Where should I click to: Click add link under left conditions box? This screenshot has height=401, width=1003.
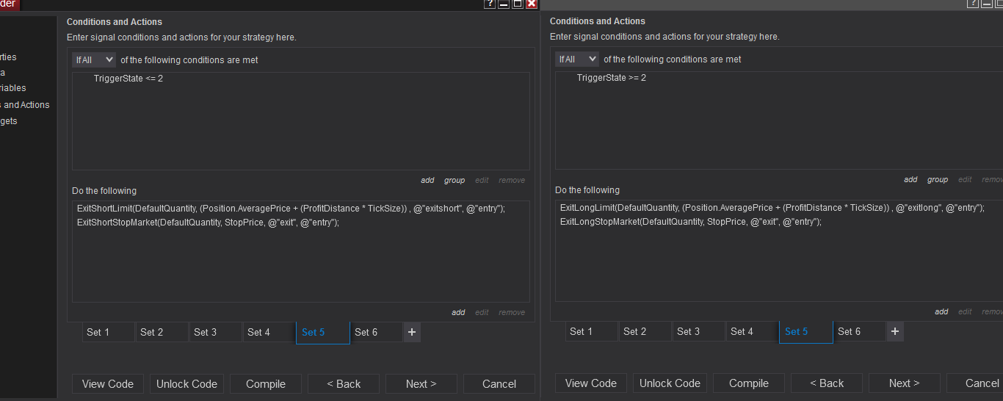click(x=427, y=180)
